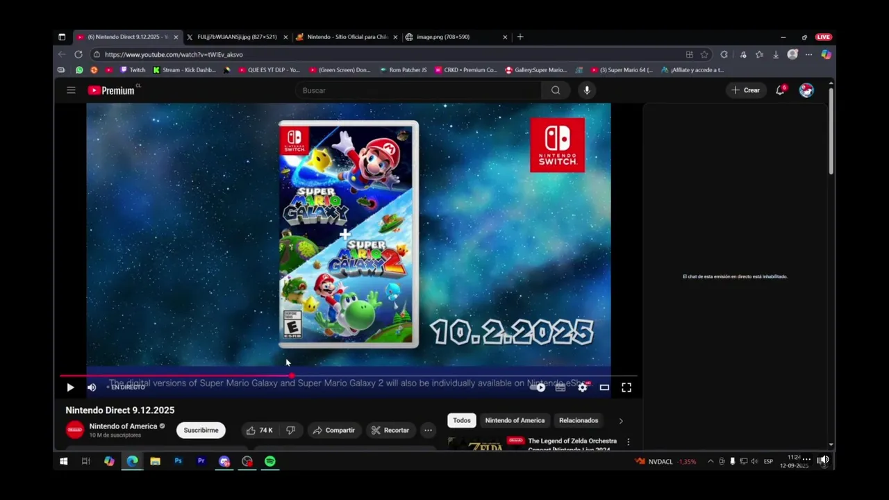The height and width of the screenshot is (500, 889).
Task: Subscribe with the Suscribirme button
Action: pos(201,430)
